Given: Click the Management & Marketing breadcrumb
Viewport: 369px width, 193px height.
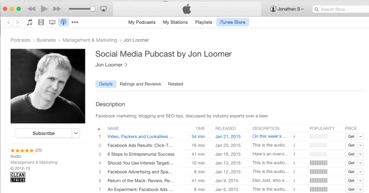Looking at the screenshot, I should 90,40.
